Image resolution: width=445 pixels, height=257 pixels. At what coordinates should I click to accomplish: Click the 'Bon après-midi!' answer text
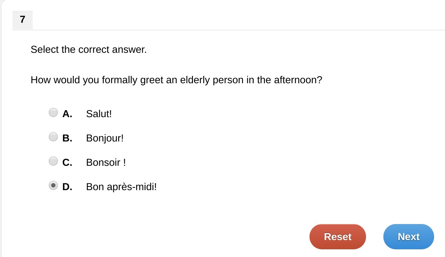pyautogui.click(x=121, y=187)
